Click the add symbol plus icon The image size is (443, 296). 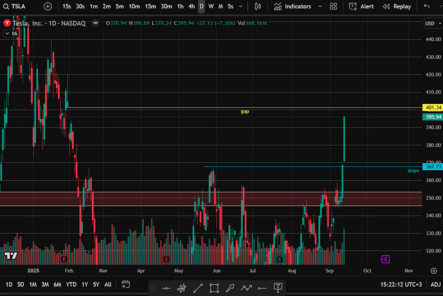(x=48, y=6)
